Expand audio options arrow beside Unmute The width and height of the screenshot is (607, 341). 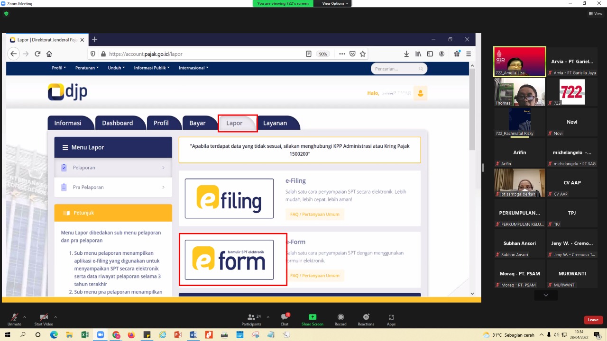25,317
